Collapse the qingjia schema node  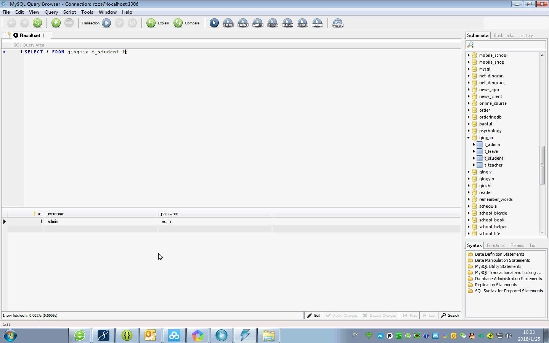pyautogui.click(x=469, y=138)
